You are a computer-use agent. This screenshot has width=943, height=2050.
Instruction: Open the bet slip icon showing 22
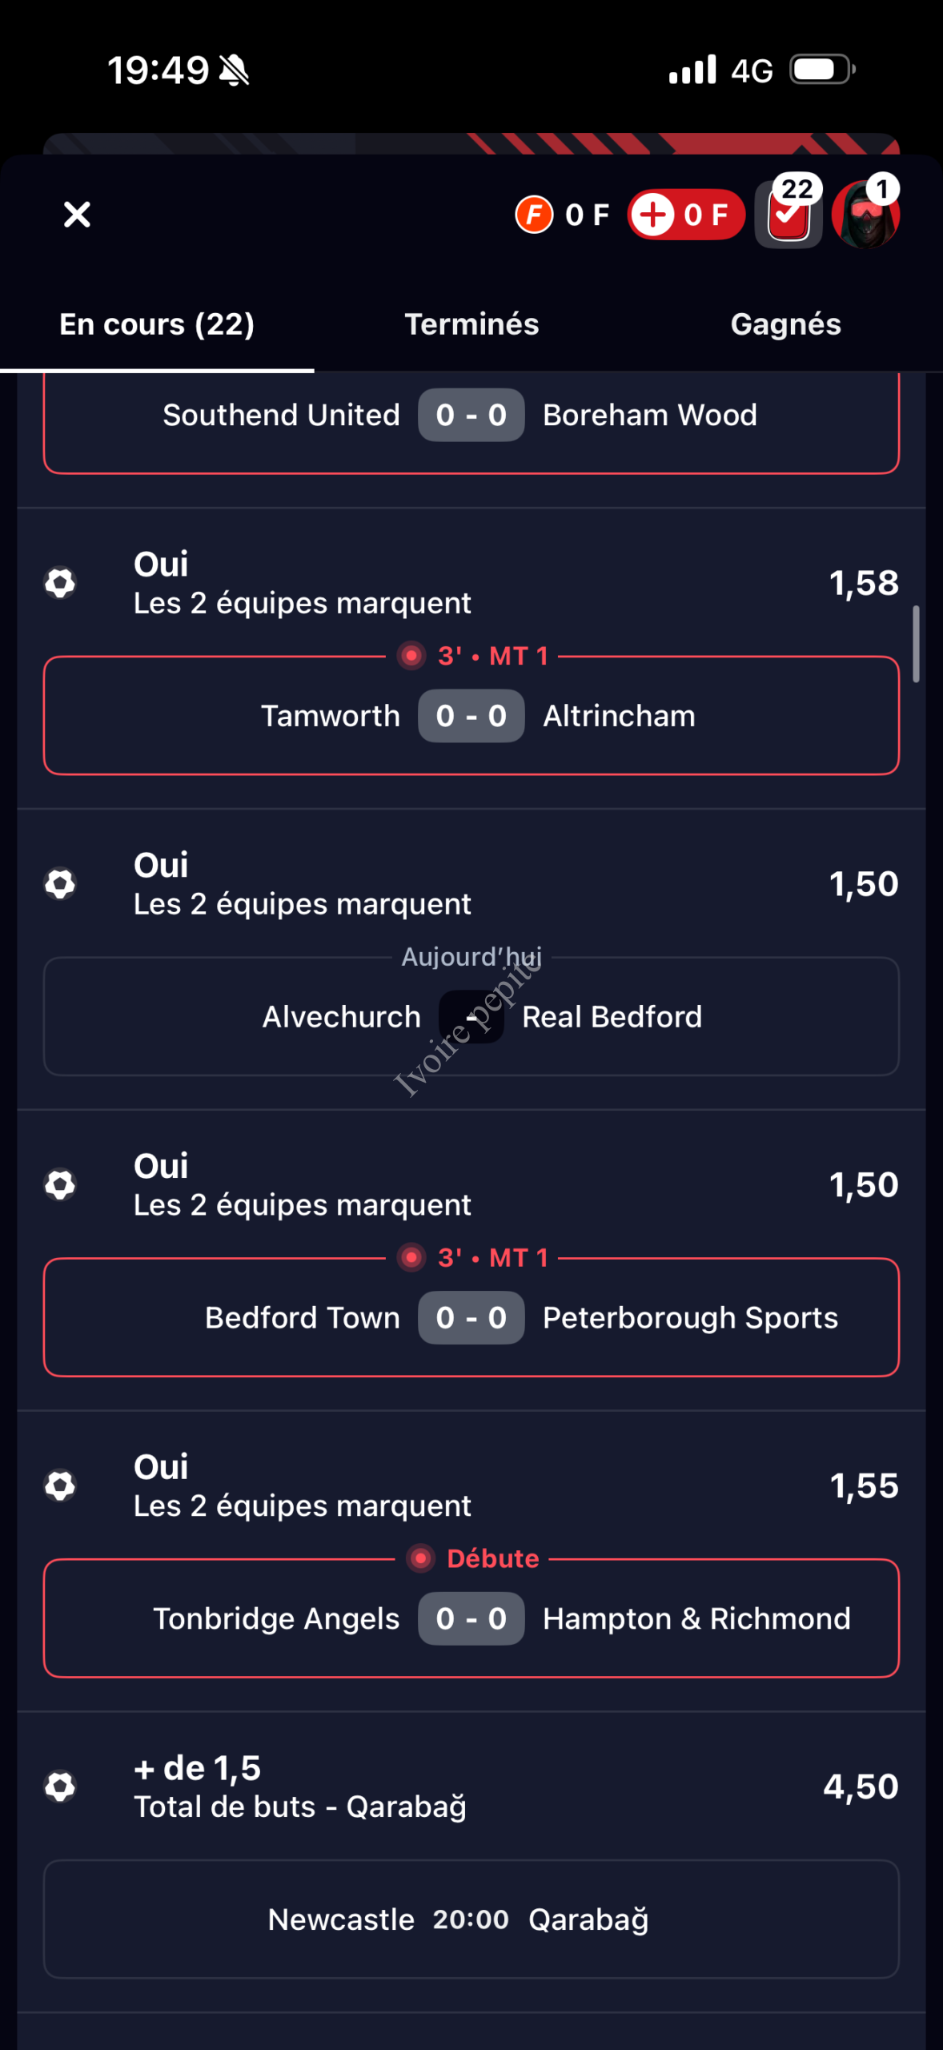pos(789,215)
